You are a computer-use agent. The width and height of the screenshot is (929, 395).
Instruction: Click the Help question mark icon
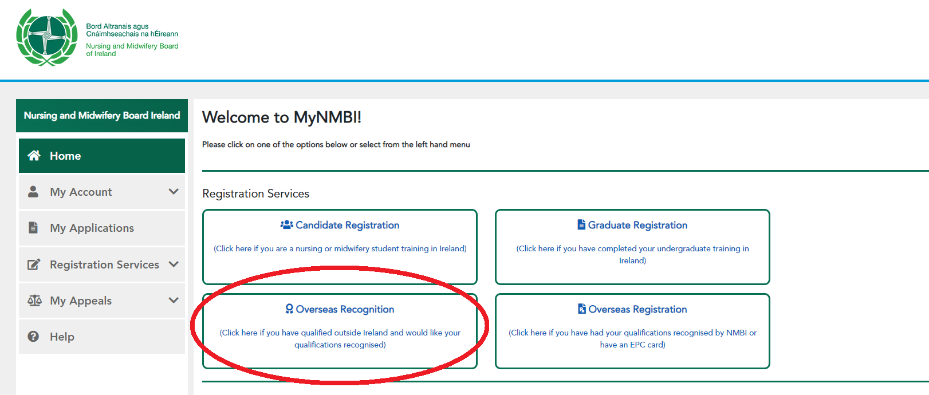[x=33, y=336]
